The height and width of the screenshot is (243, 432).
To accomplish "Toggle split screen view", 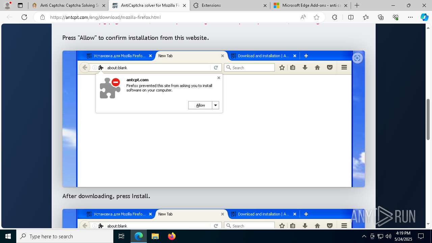I will (x=351, y=17).
